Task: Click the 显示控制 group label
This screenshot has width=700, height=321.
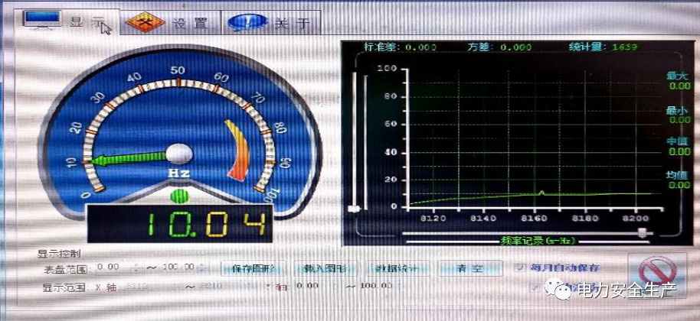Action: (x=59, y=255)
